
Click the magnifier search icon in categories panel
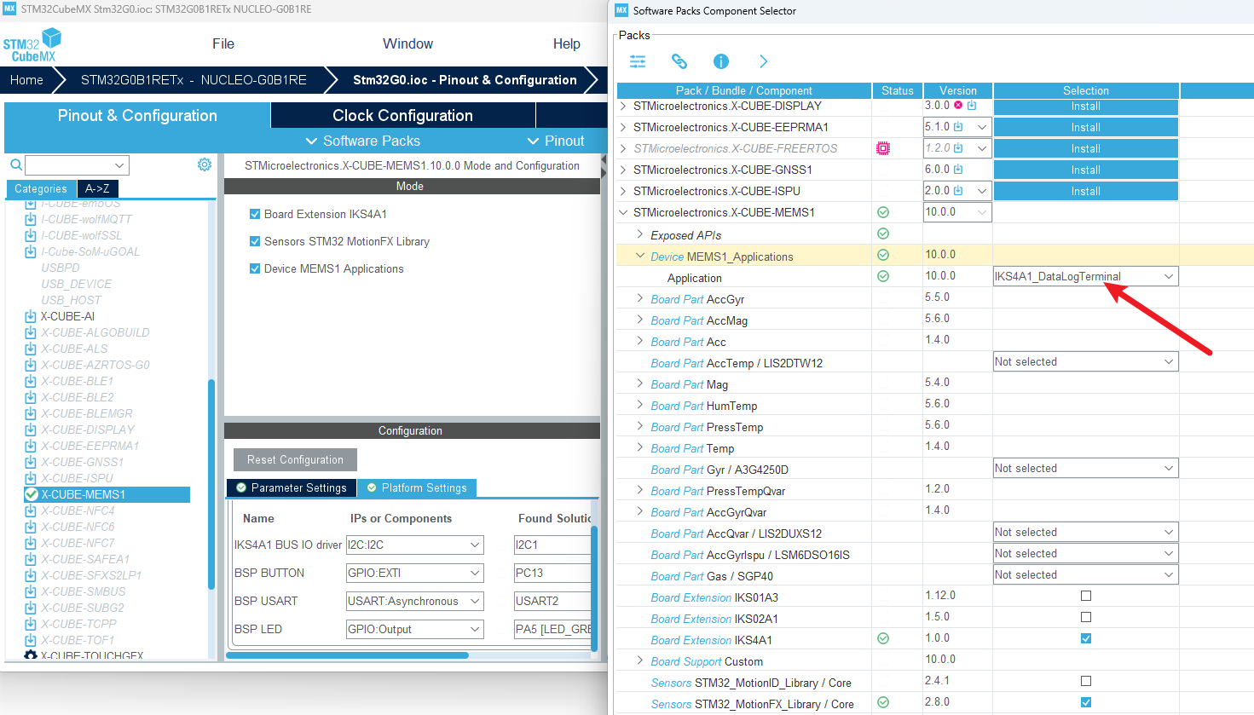click(x=15, y=164)
